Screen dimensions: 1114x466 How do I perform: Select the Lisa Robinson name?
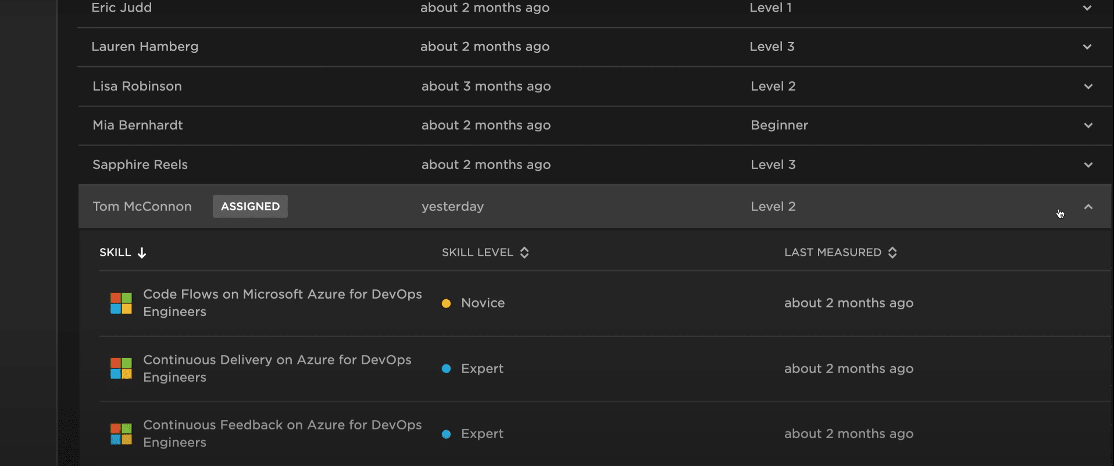coord(137,86)
